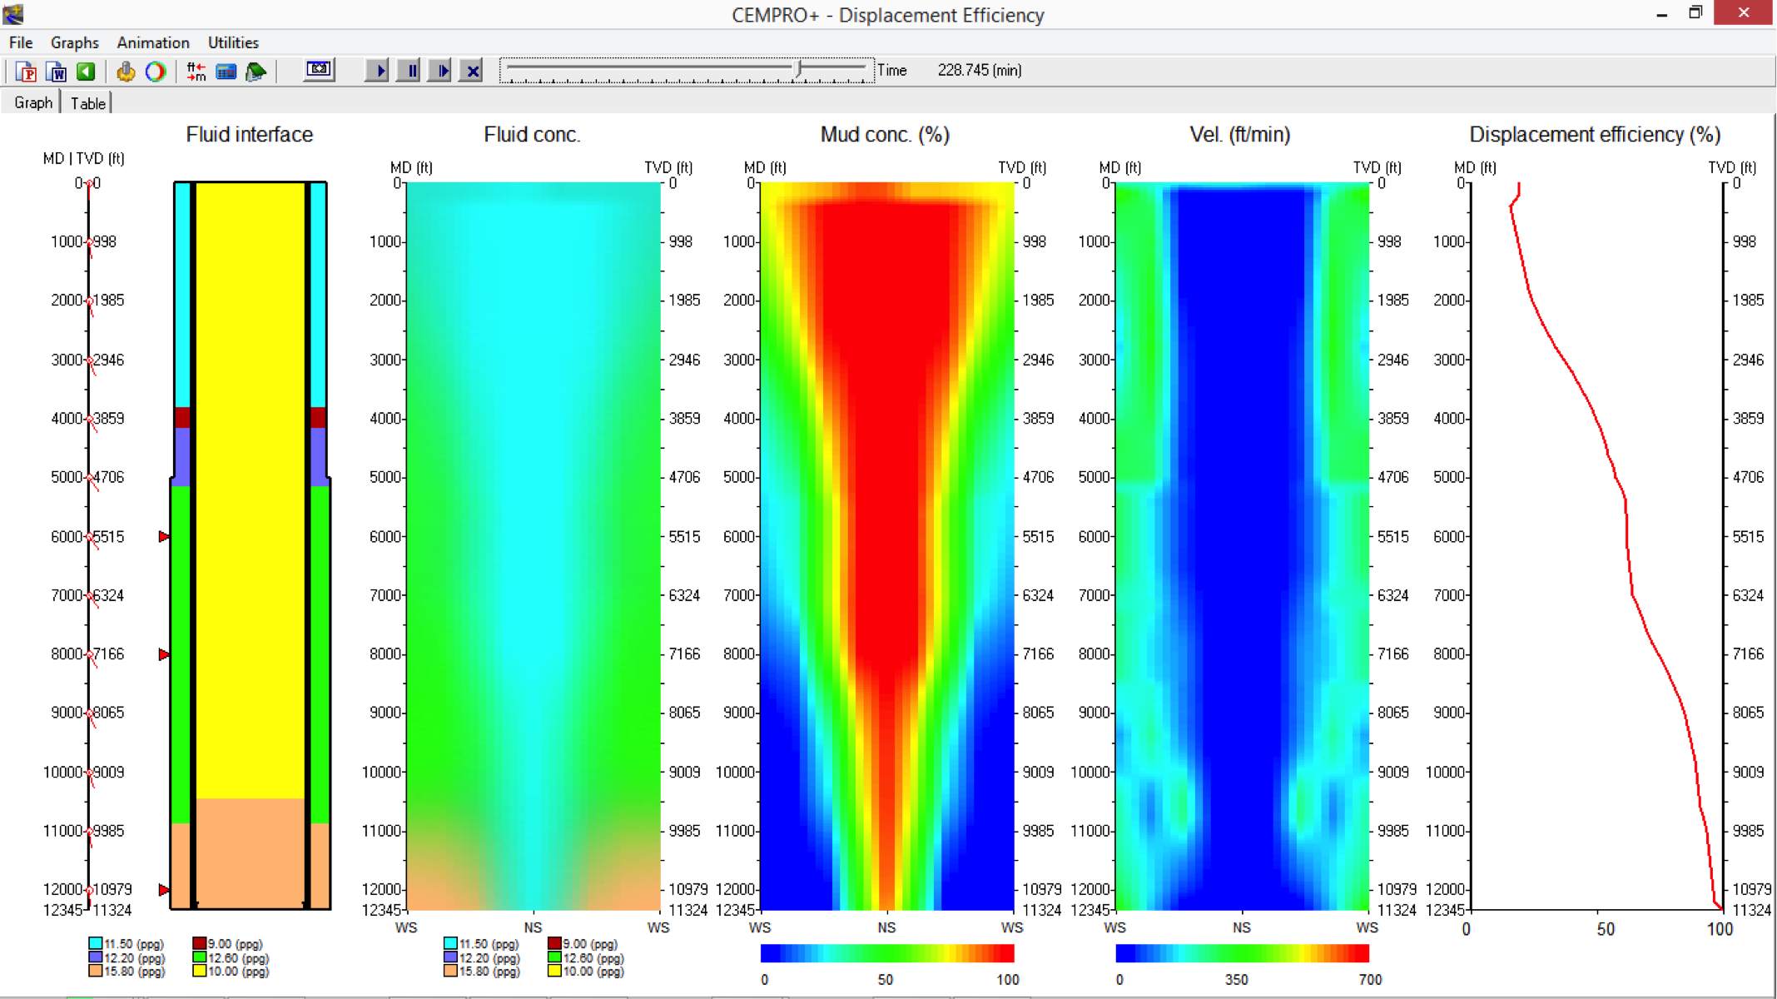
Task: Click the 350 label on velocity scale
Action: click(x=1236, y=980)
